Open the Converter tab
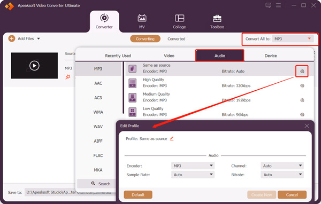Viewport: 321px width, 204px height. [104, 21]
